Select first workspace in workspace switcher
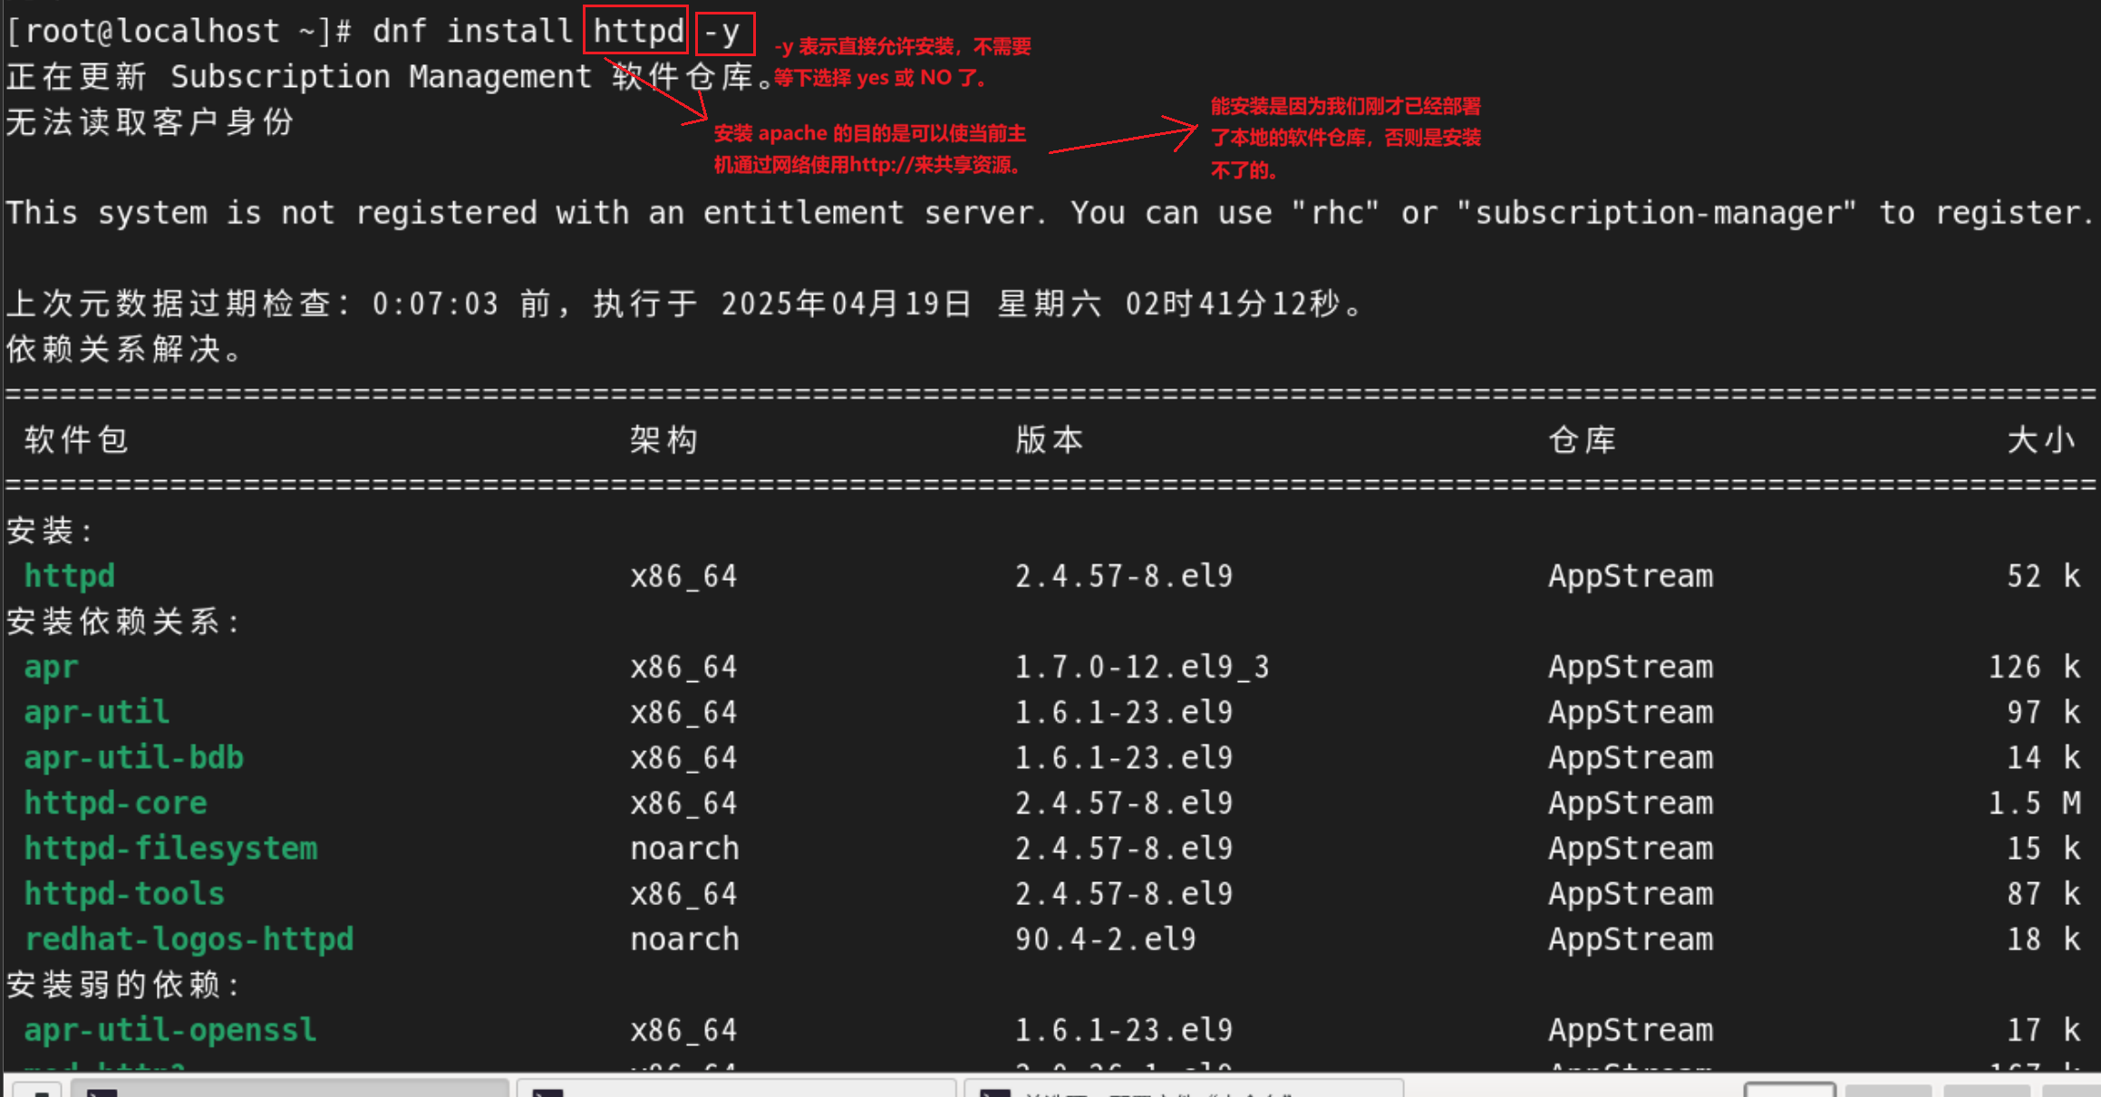The width and height of the screenshot is (2101, 1097). click(x=1789, y=1090)
